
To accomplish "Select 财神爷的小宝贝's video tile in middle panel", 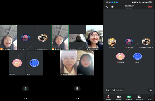I will pos(94,38).
